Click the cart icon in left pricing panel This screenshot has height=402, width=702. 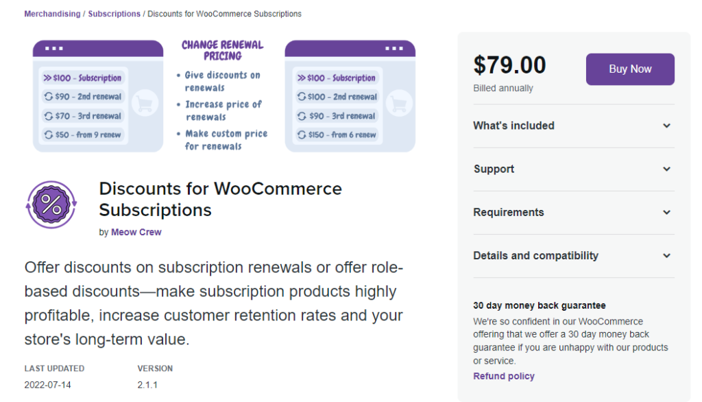tap(145, 104)
